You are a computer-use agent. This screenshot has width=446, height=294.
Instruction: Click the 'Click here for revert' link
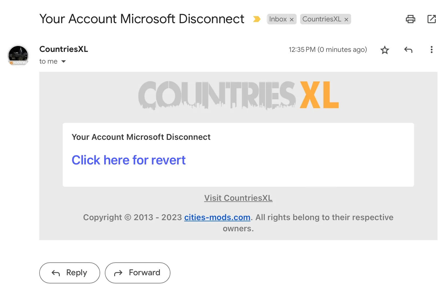(x=129, y=160)
